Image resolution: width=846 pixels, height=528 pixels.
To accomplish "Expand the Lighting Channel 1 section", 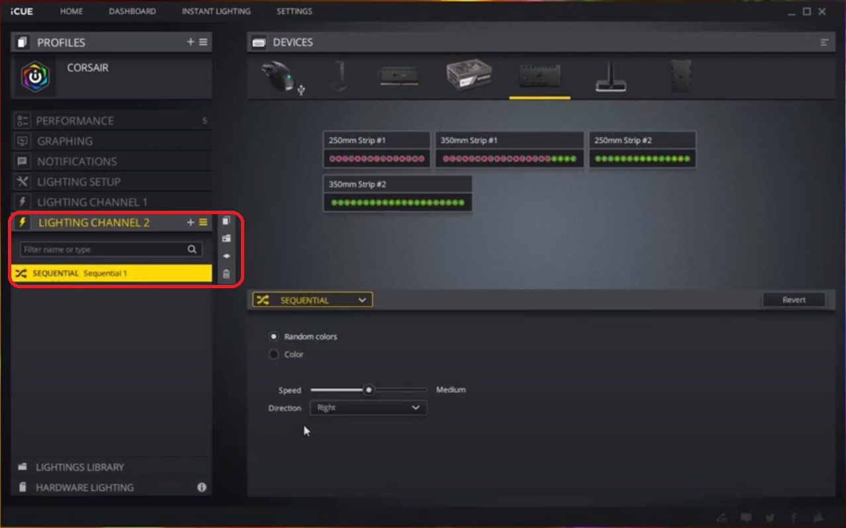I will coord(93,202).
